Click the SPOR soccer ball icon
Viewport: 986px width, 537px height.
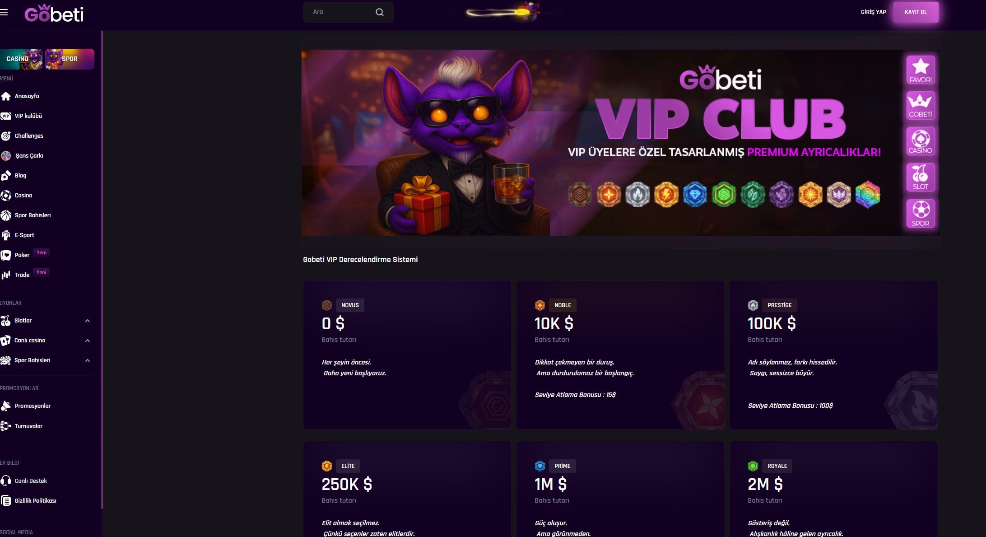tap(921, 214)
